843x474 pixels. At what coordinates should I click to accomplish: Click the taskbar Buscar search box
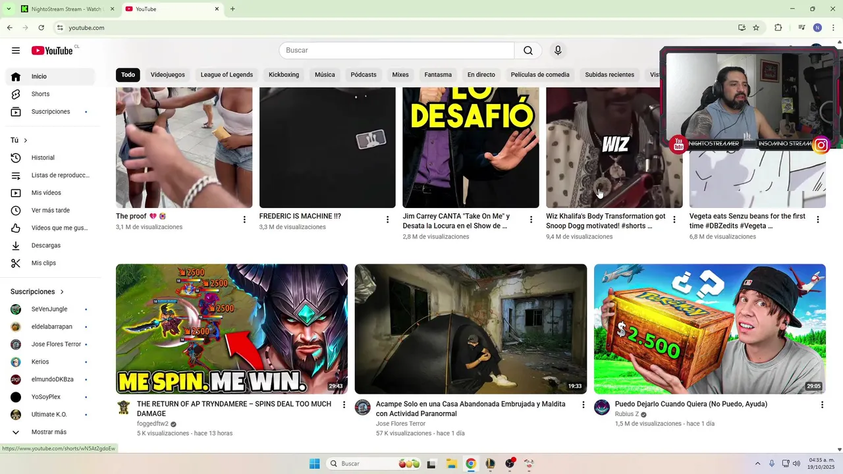pos(374,463)
